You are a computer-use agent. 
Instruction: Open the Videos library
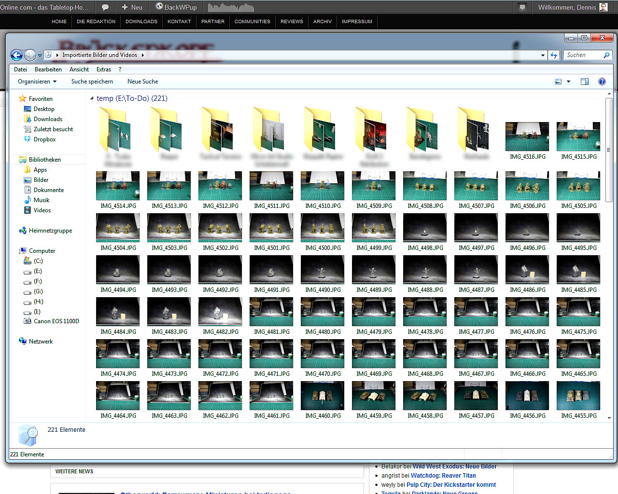tap(42, 210)
